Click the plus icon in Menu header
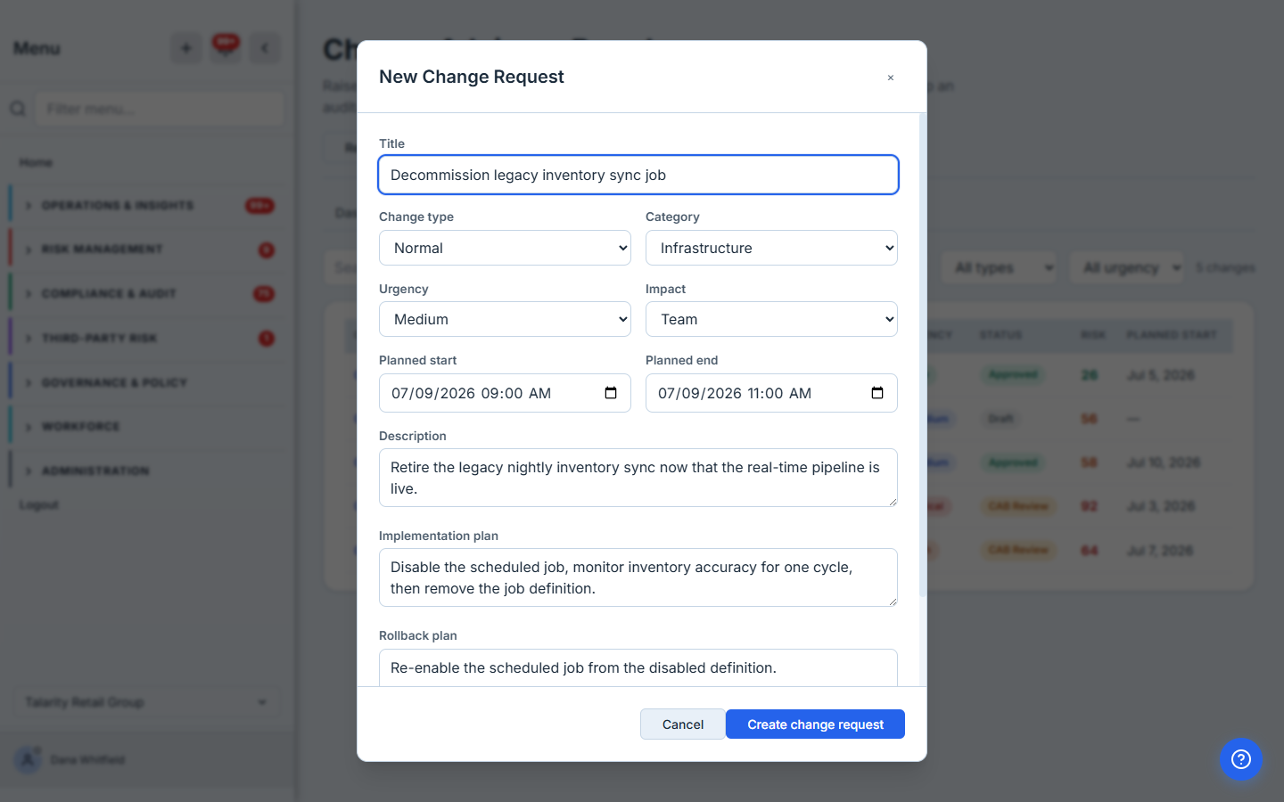Screen dimensions: 1284x802 point(186,48)
